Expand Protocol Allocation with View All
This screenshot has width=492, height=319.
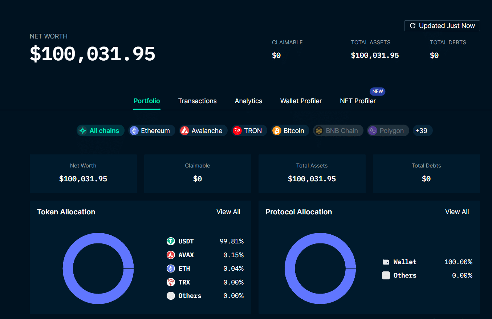[457, 212]
